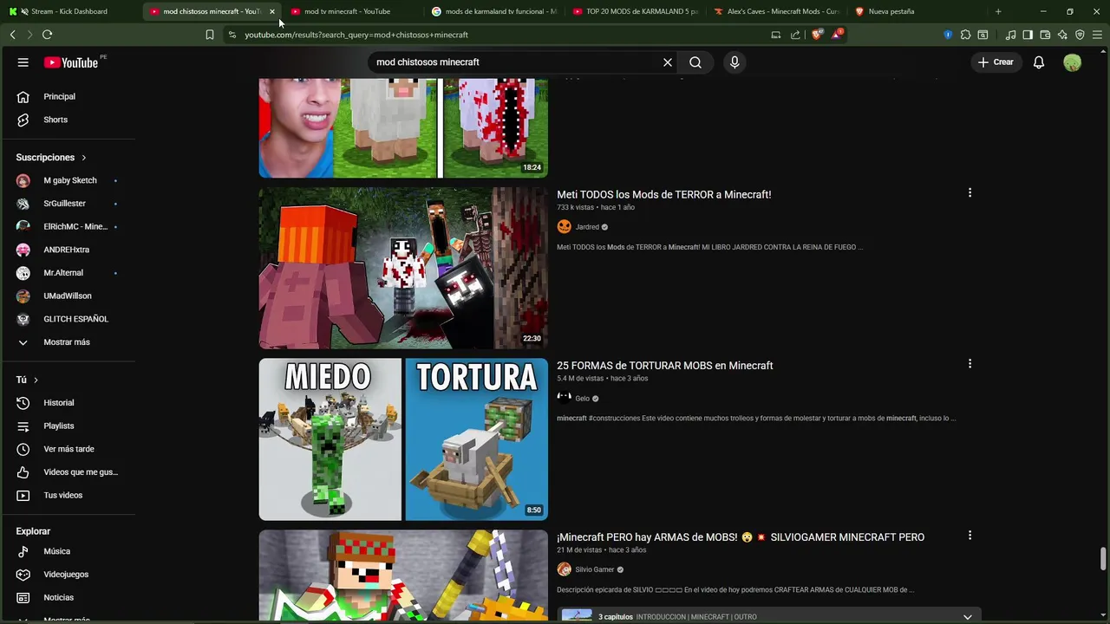The image size is (1110, 624).
Task: Click the browser address bar URL
Action: pyautogui.click(x=356, y=35)
